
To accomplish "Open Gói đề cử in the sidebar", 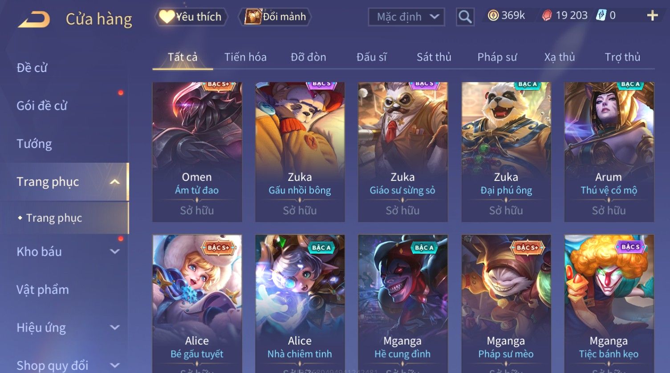I will (42, 106).
